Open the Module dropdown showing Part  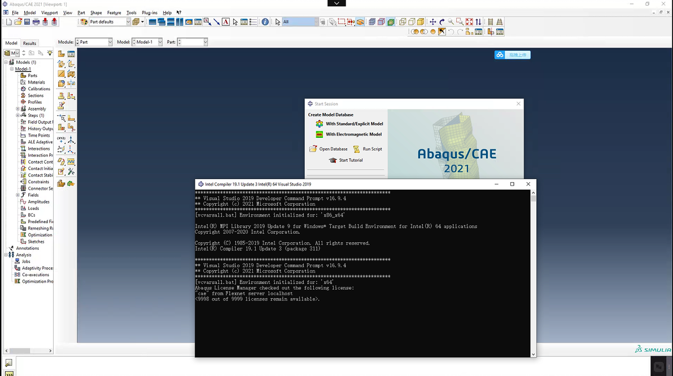click(x=94, y=42)
